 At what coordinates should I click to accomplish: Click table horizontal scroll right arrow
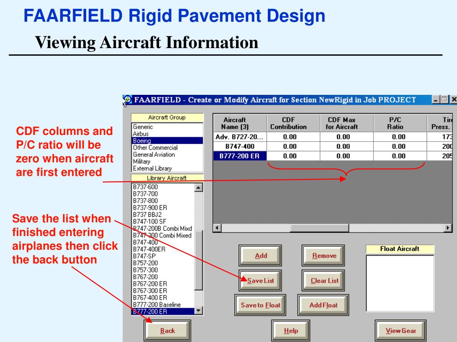448,228
